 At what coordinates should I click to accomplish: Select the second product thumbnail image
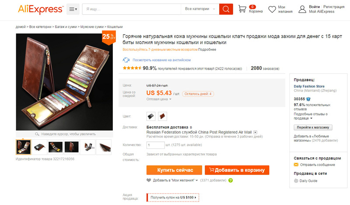tap(39, 147)
